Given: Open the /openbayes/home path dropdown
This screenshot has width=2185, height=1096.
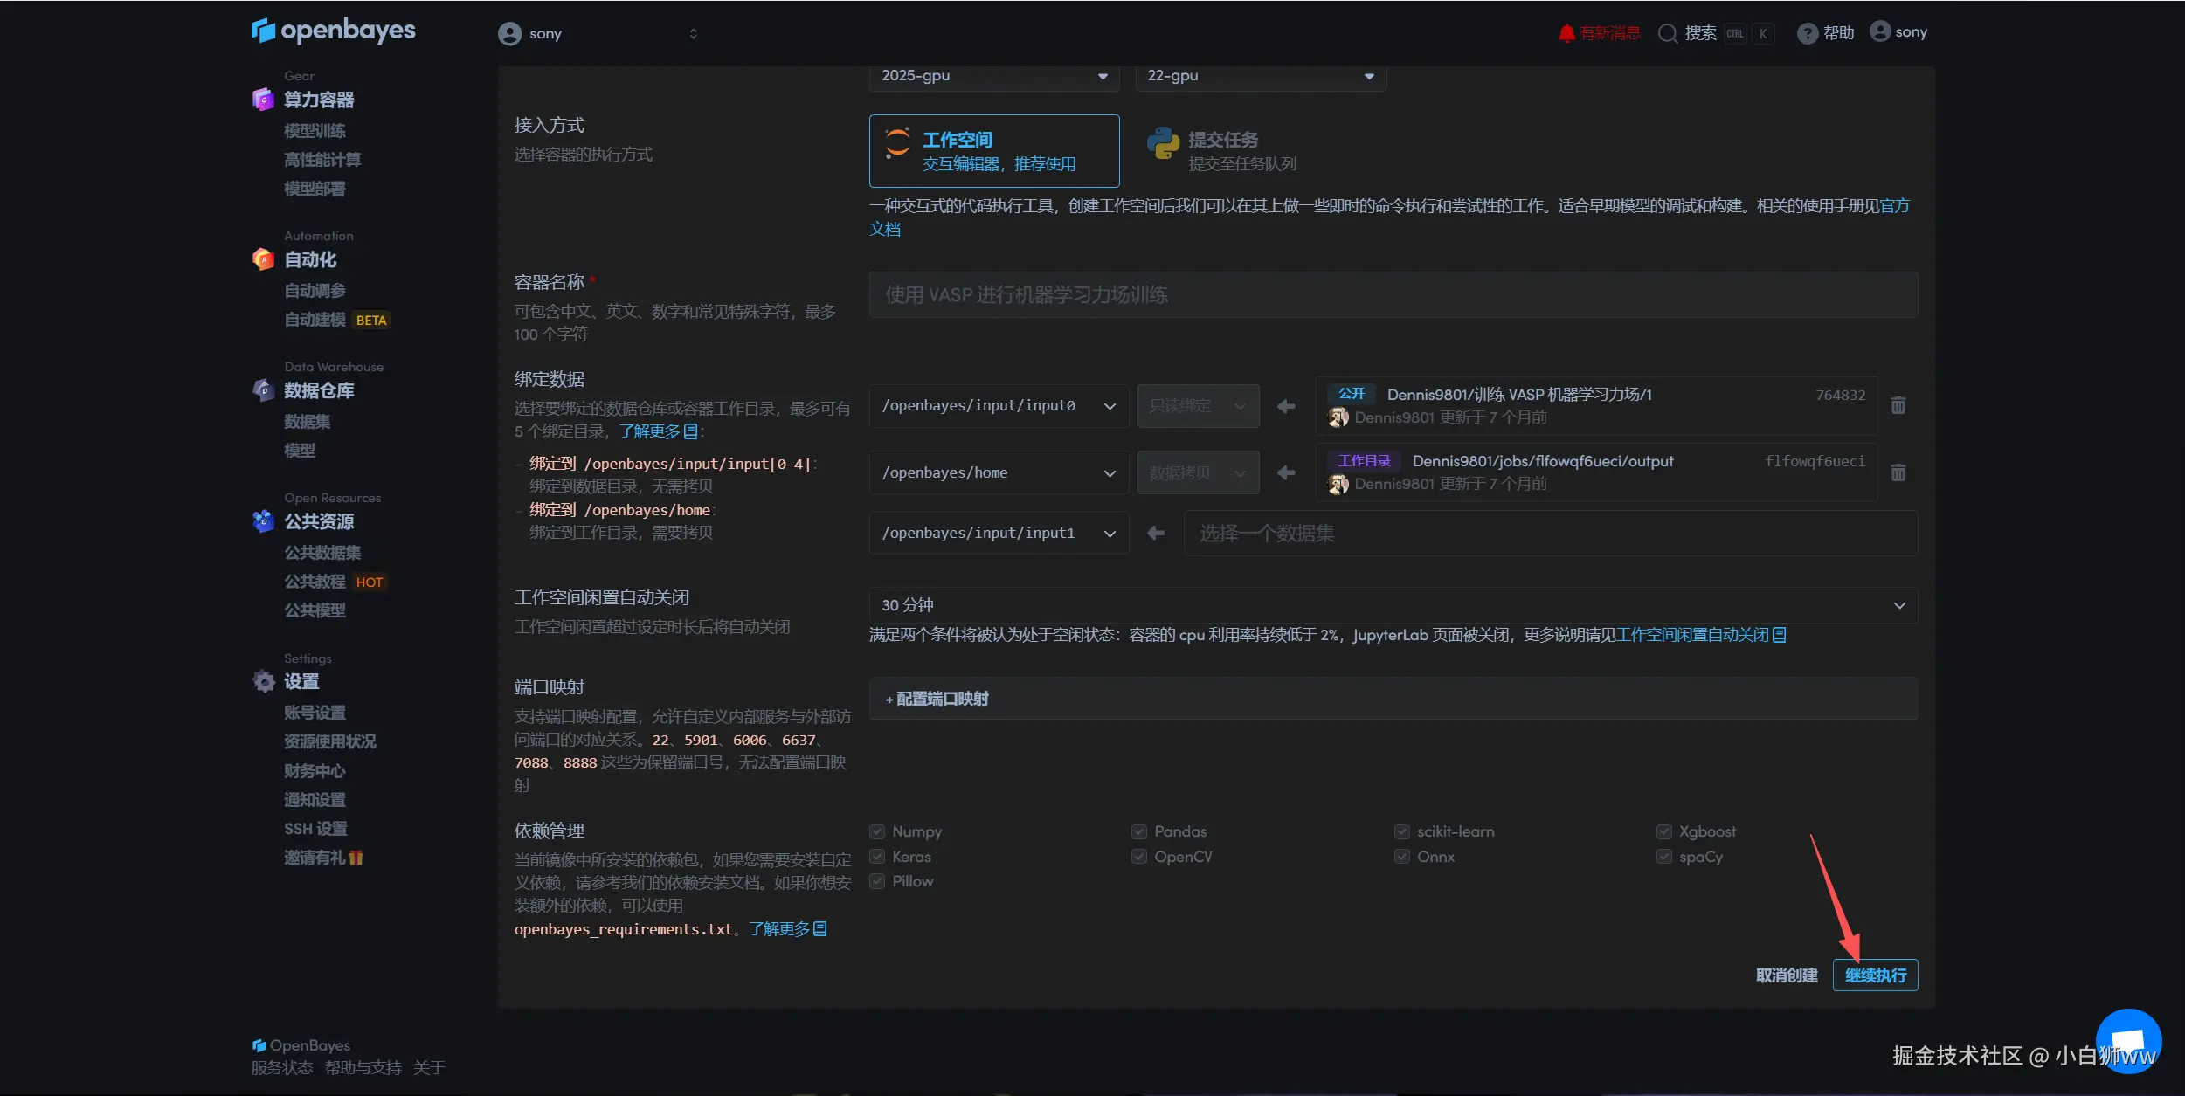Looking at the screenshot, I should pyautogui.click(x=999, y=472).
